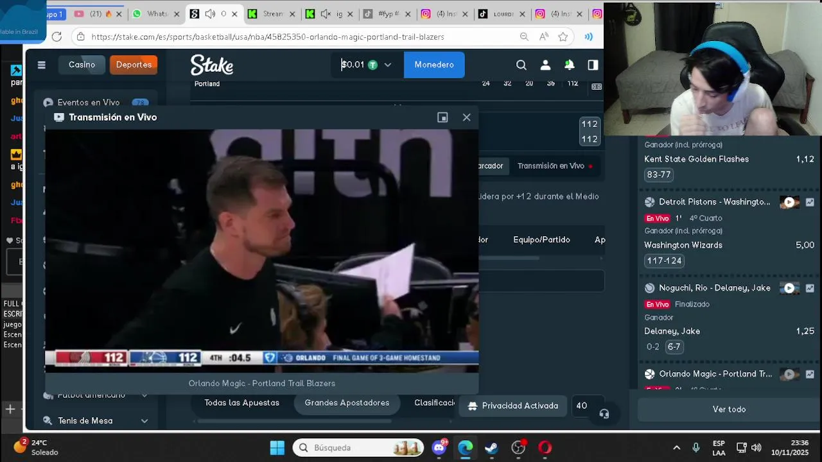822x462 pixels.
Task: Open OBS Studio from the taskbar
Action: tap(518, 447)
